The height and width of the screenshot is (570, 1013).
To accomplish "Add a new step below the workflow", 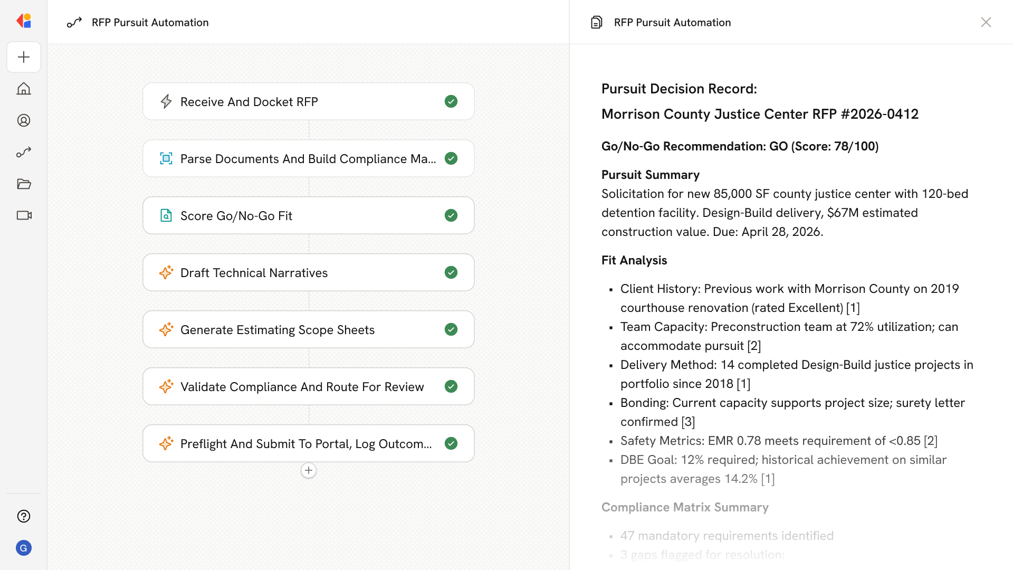I will coord(309,470).
